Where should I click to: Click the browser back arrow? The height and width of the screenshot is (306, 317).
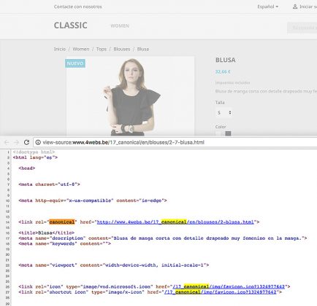coord(7,142)
